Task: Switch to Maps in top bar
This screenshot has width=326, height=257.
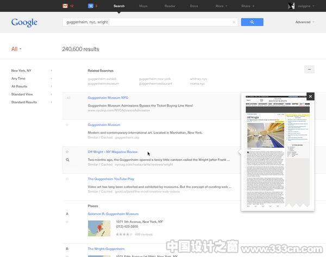Action: [x=143, y=6]
